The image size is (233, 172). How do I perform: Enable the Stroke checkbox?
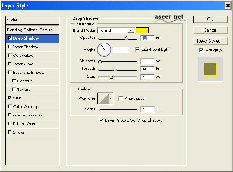click(10, 132)
